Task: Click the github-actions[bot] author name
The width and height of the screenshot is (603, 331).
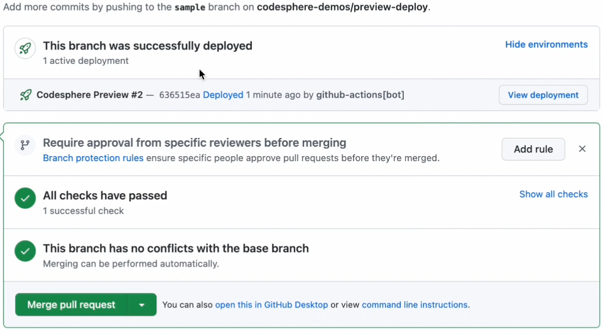Action: 360,95
